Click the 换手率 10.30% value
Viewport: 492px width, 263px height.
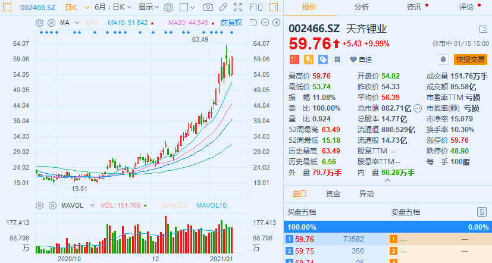[x=462, y=130]
